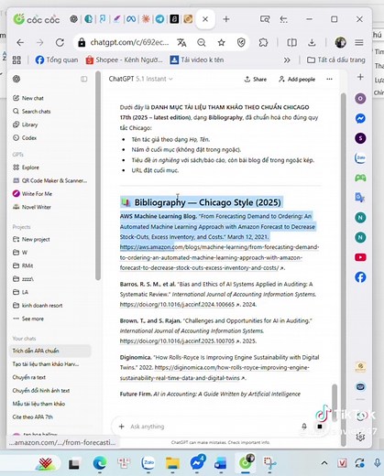
Task: Expand the ChatGPT 5.1 Instant model dropdown
Action: [141, 79]
